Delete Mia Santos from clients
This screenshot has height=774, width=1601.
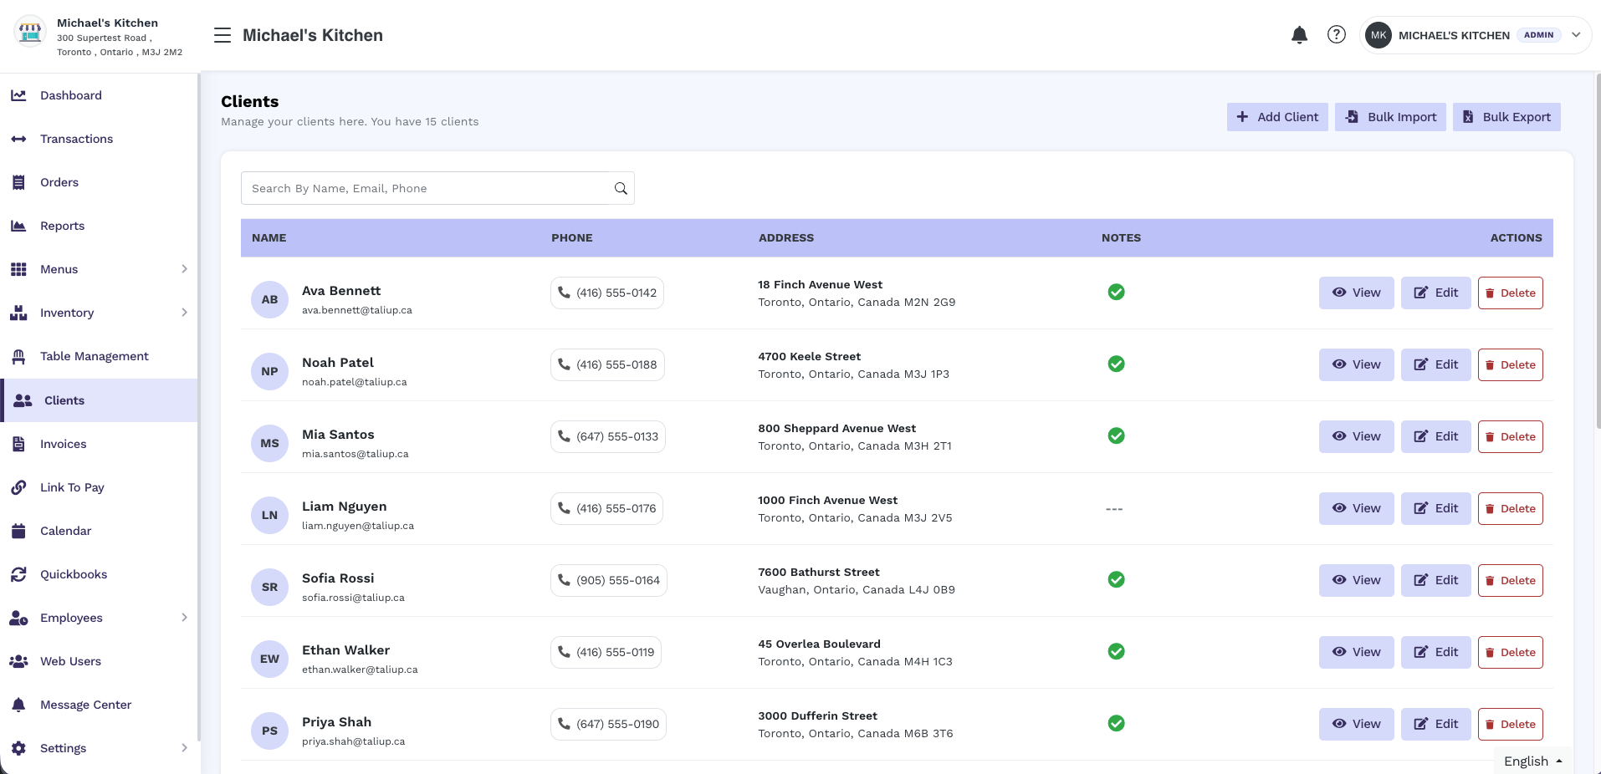tap(1510, 436)
